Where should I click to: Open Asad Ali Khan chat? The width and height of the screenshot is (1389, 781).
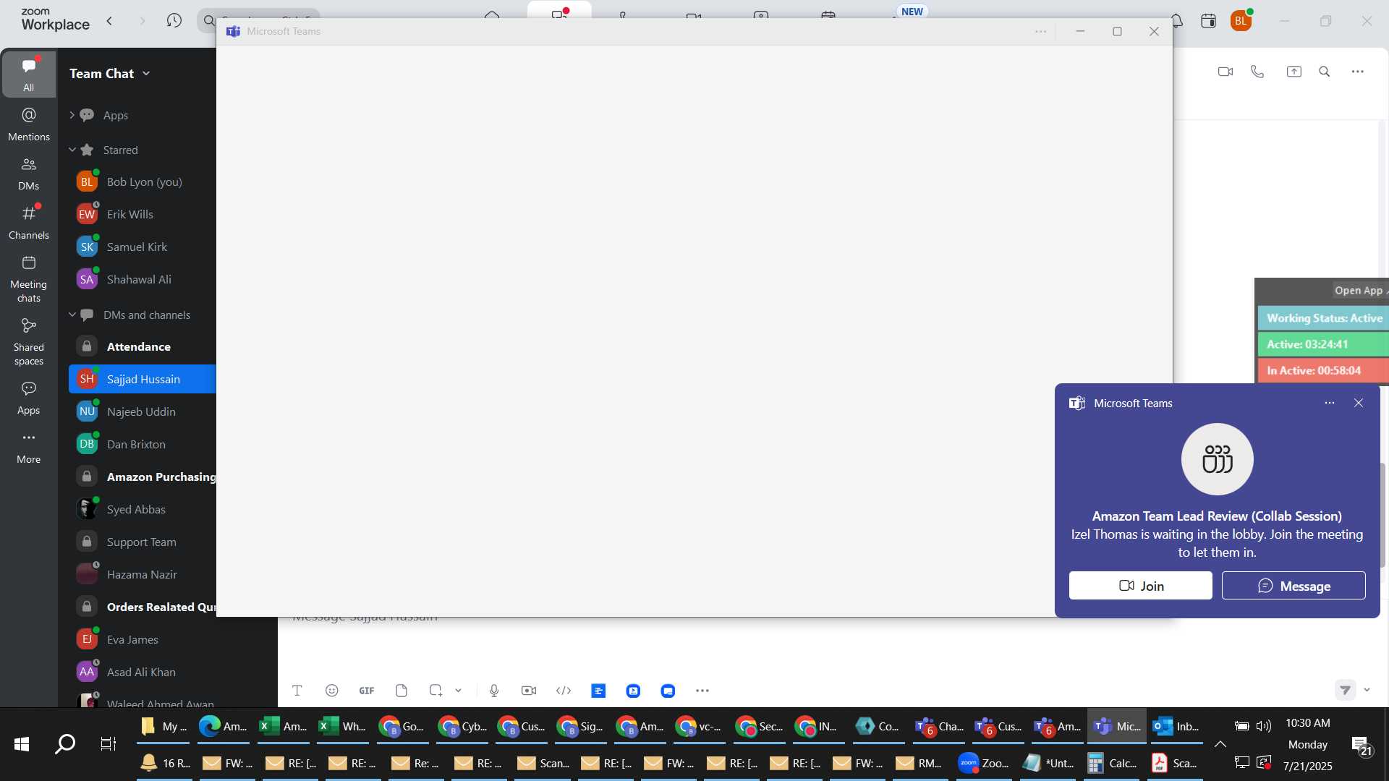click(x=143, y=672)
